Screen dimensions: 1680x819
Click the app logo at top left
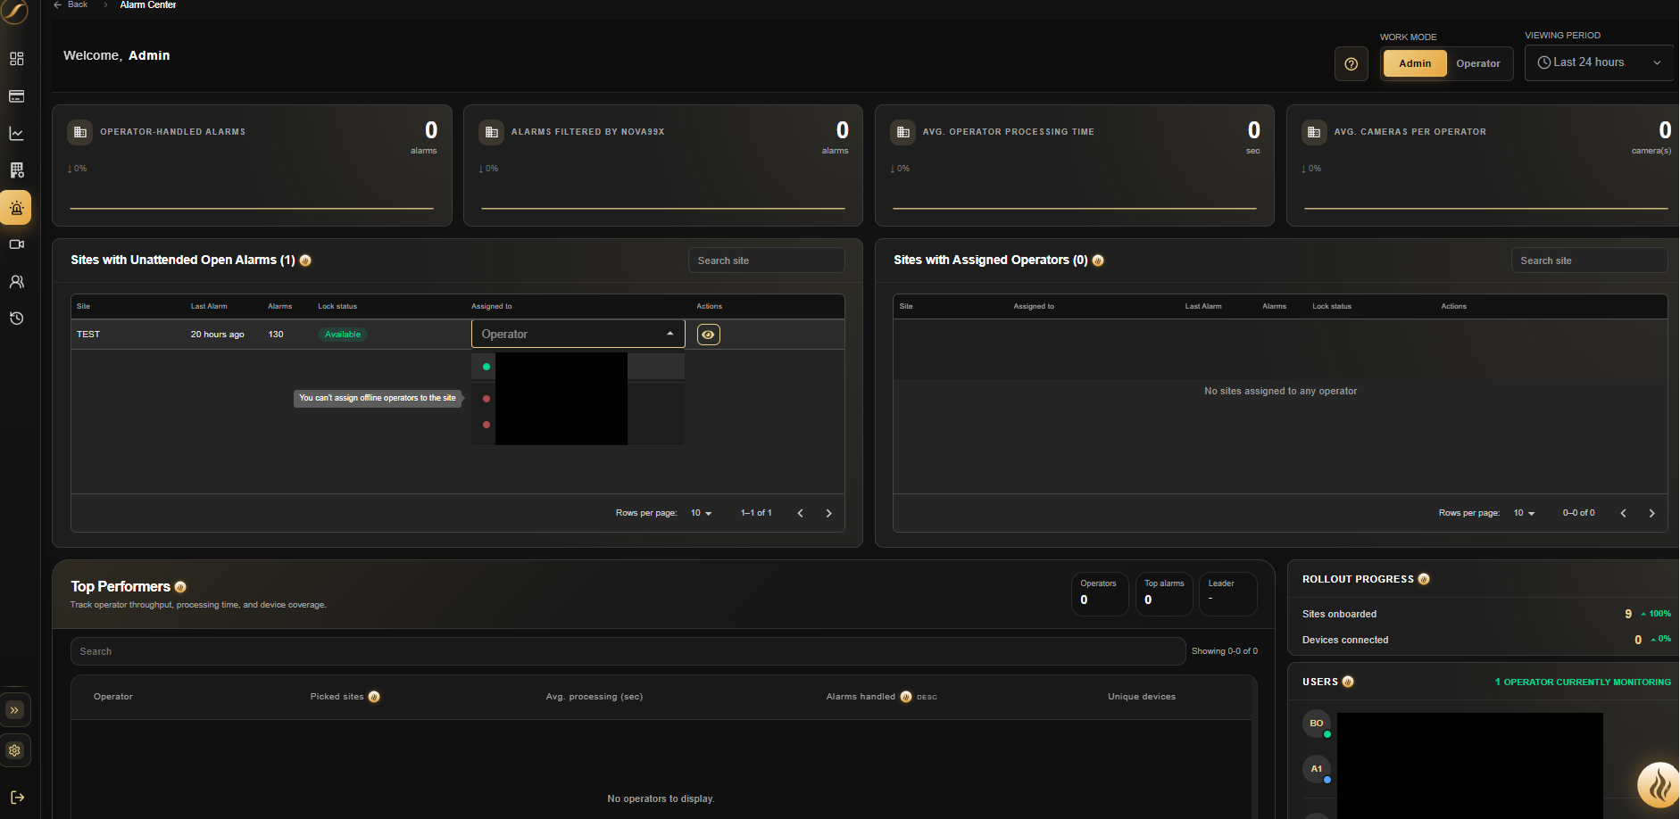14,12
